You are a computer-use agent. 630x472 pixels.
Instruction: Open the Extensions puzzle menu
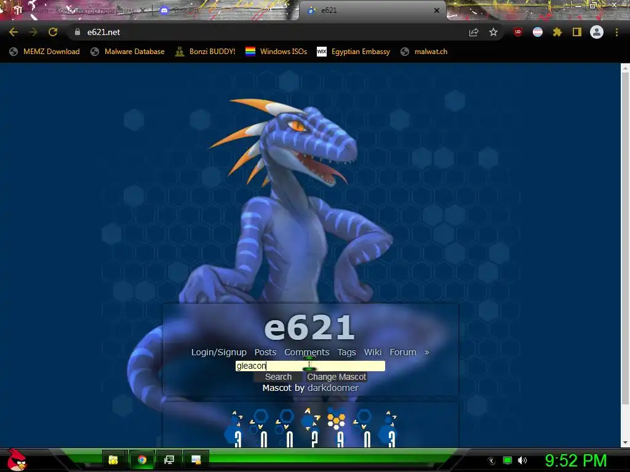pos(557,32)
